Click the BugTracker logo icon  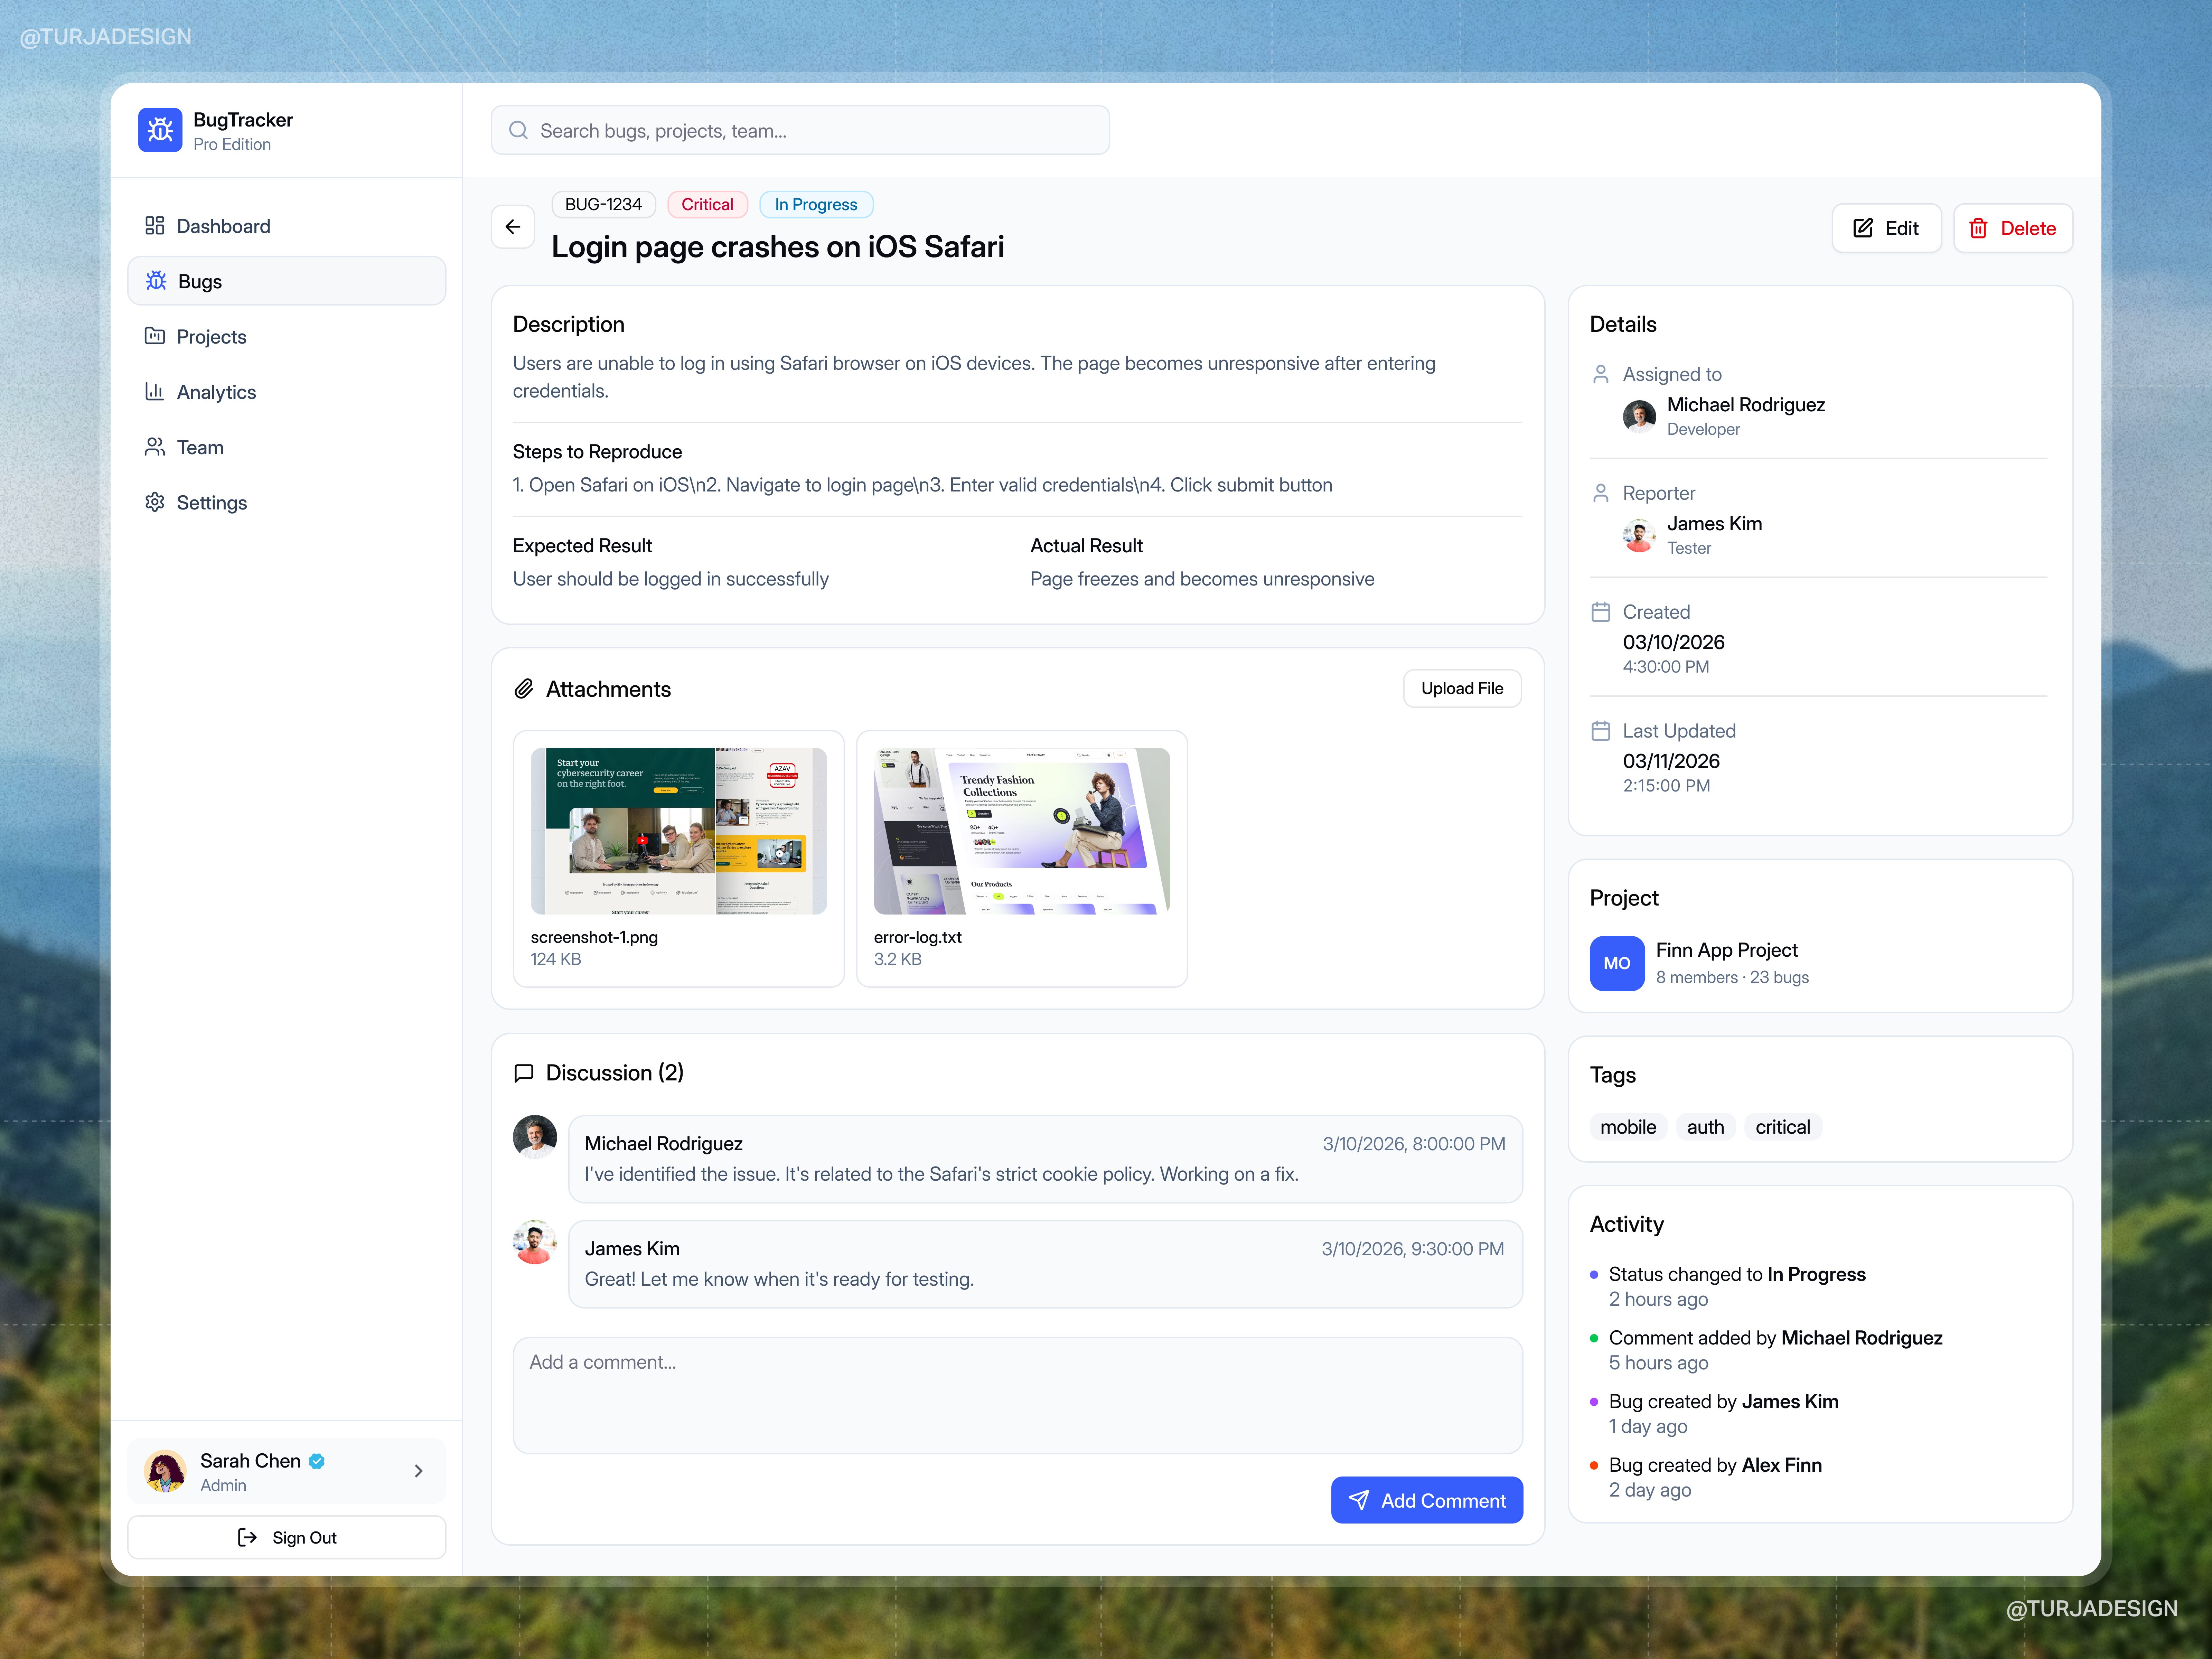coord(160,130)
